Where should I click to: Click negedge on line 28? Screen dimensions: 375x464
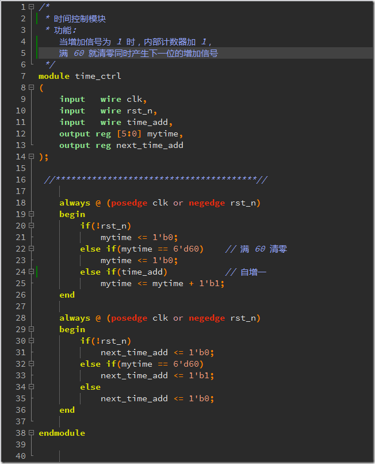point(206,318)
